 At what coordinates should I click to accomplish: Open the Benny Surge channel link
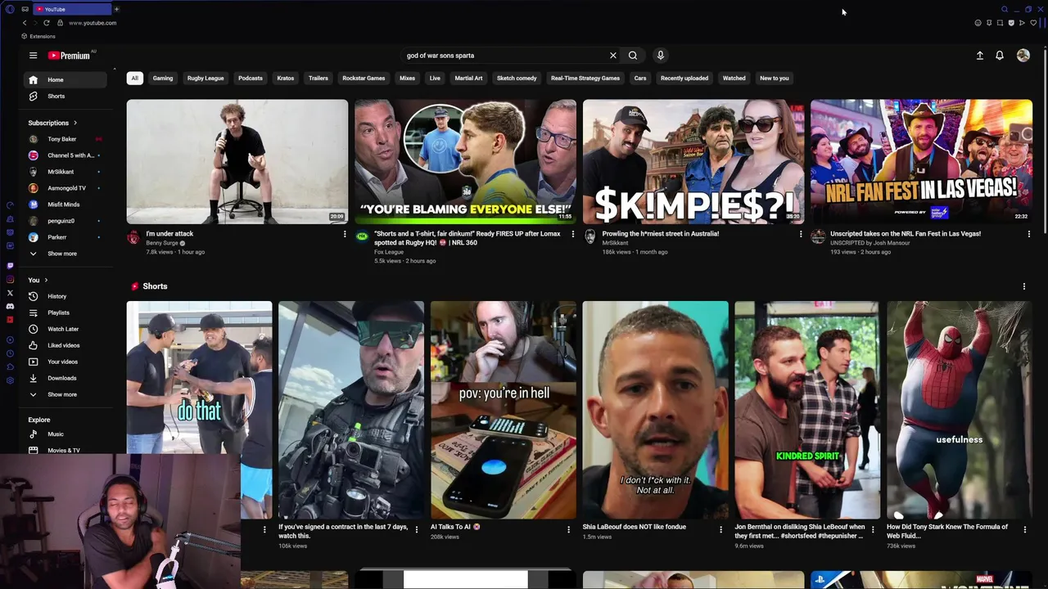pyautogui.click(x=162, y=243)
